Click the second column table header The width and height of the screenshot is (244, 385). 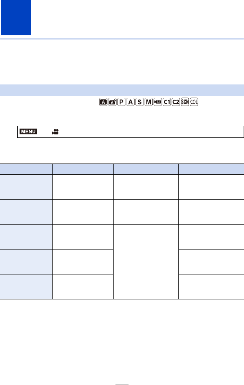click(x=82, y=169)
